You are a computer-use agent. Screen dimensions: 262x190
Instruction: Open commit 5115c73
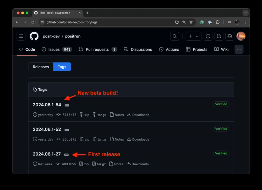tap(66, 115)
